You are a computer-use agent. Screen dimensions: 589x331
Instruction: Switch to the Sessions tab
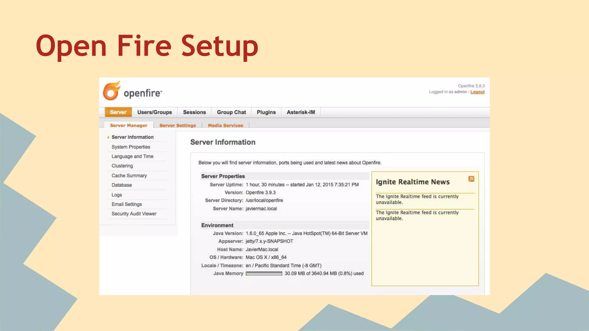194,112
